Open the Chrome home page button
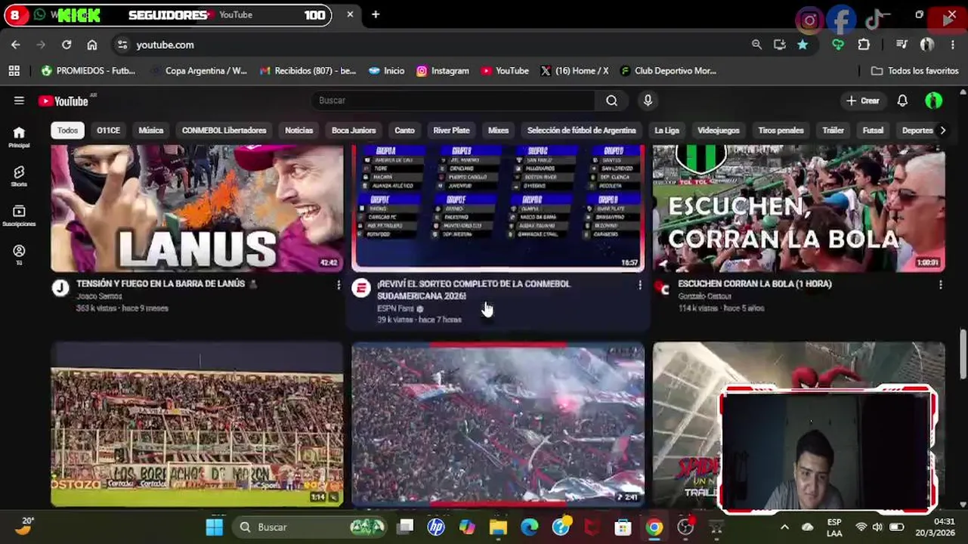 (x=92, y=45)
